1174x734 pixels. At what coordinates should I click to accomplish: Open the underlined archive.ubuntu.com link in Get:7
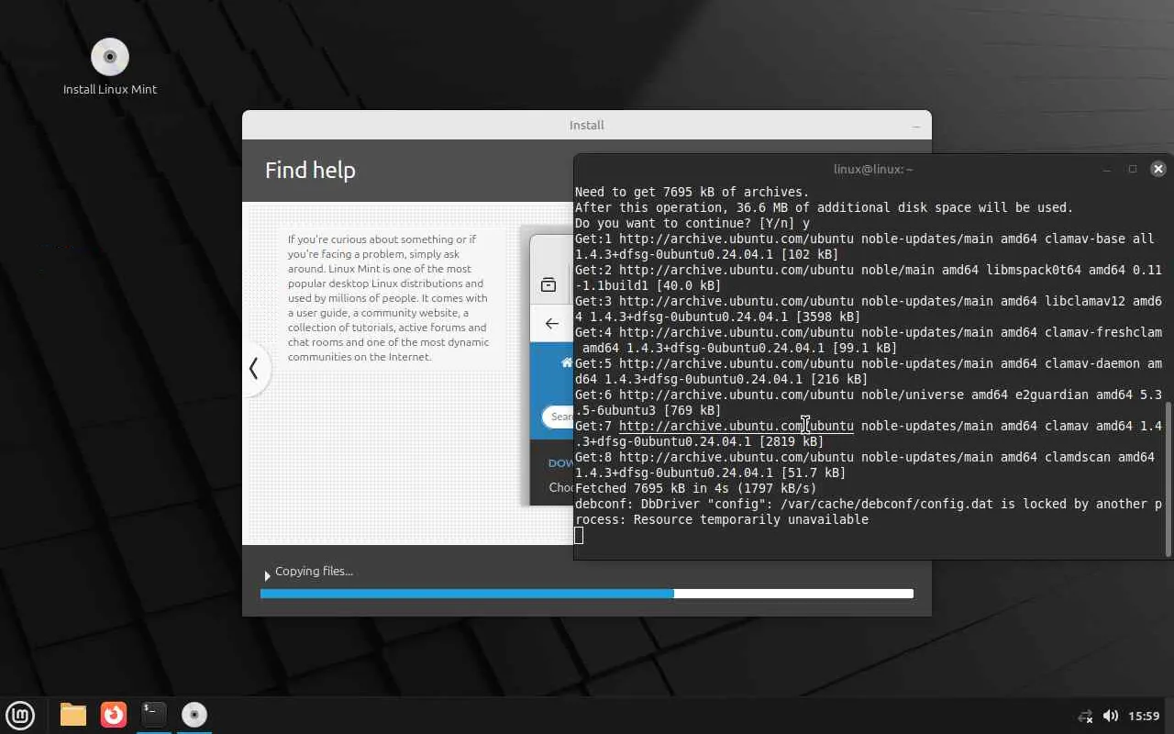tap(737, 426)
